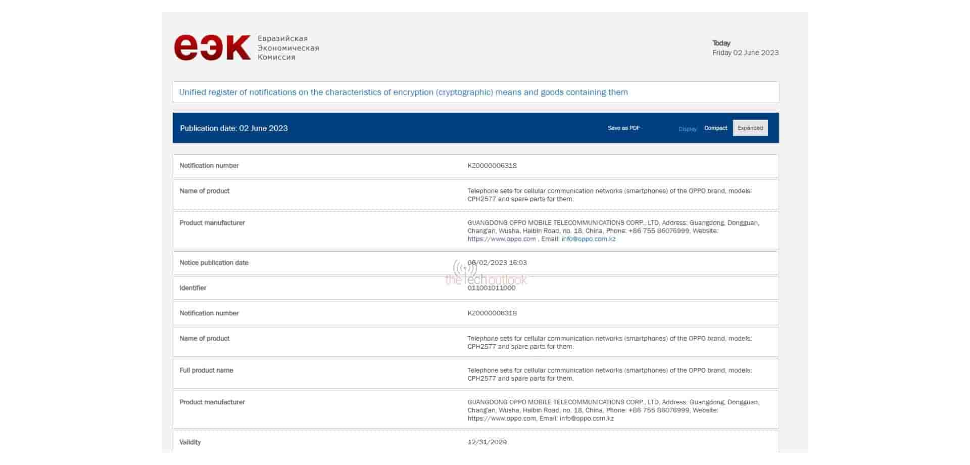This screenshot has width=970, height=465.
Task: Click the red EEC logo
Action: 212,48
